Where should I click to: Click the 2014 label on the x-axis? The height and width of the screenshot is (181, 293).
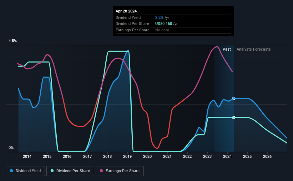[x=27, y=156]
